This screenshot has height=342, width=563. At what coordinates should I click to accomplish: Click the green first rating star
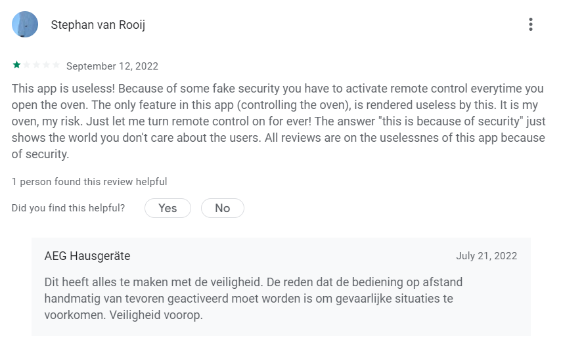click(16, 65)
